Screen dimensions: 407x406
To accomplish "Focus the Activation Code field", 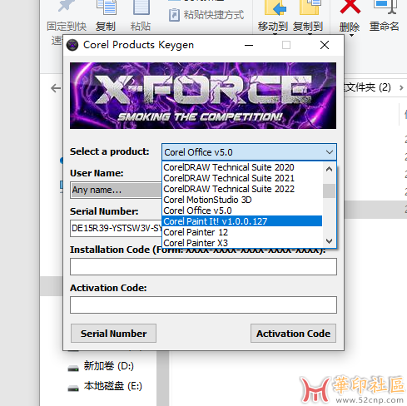I will click(203, 304).
